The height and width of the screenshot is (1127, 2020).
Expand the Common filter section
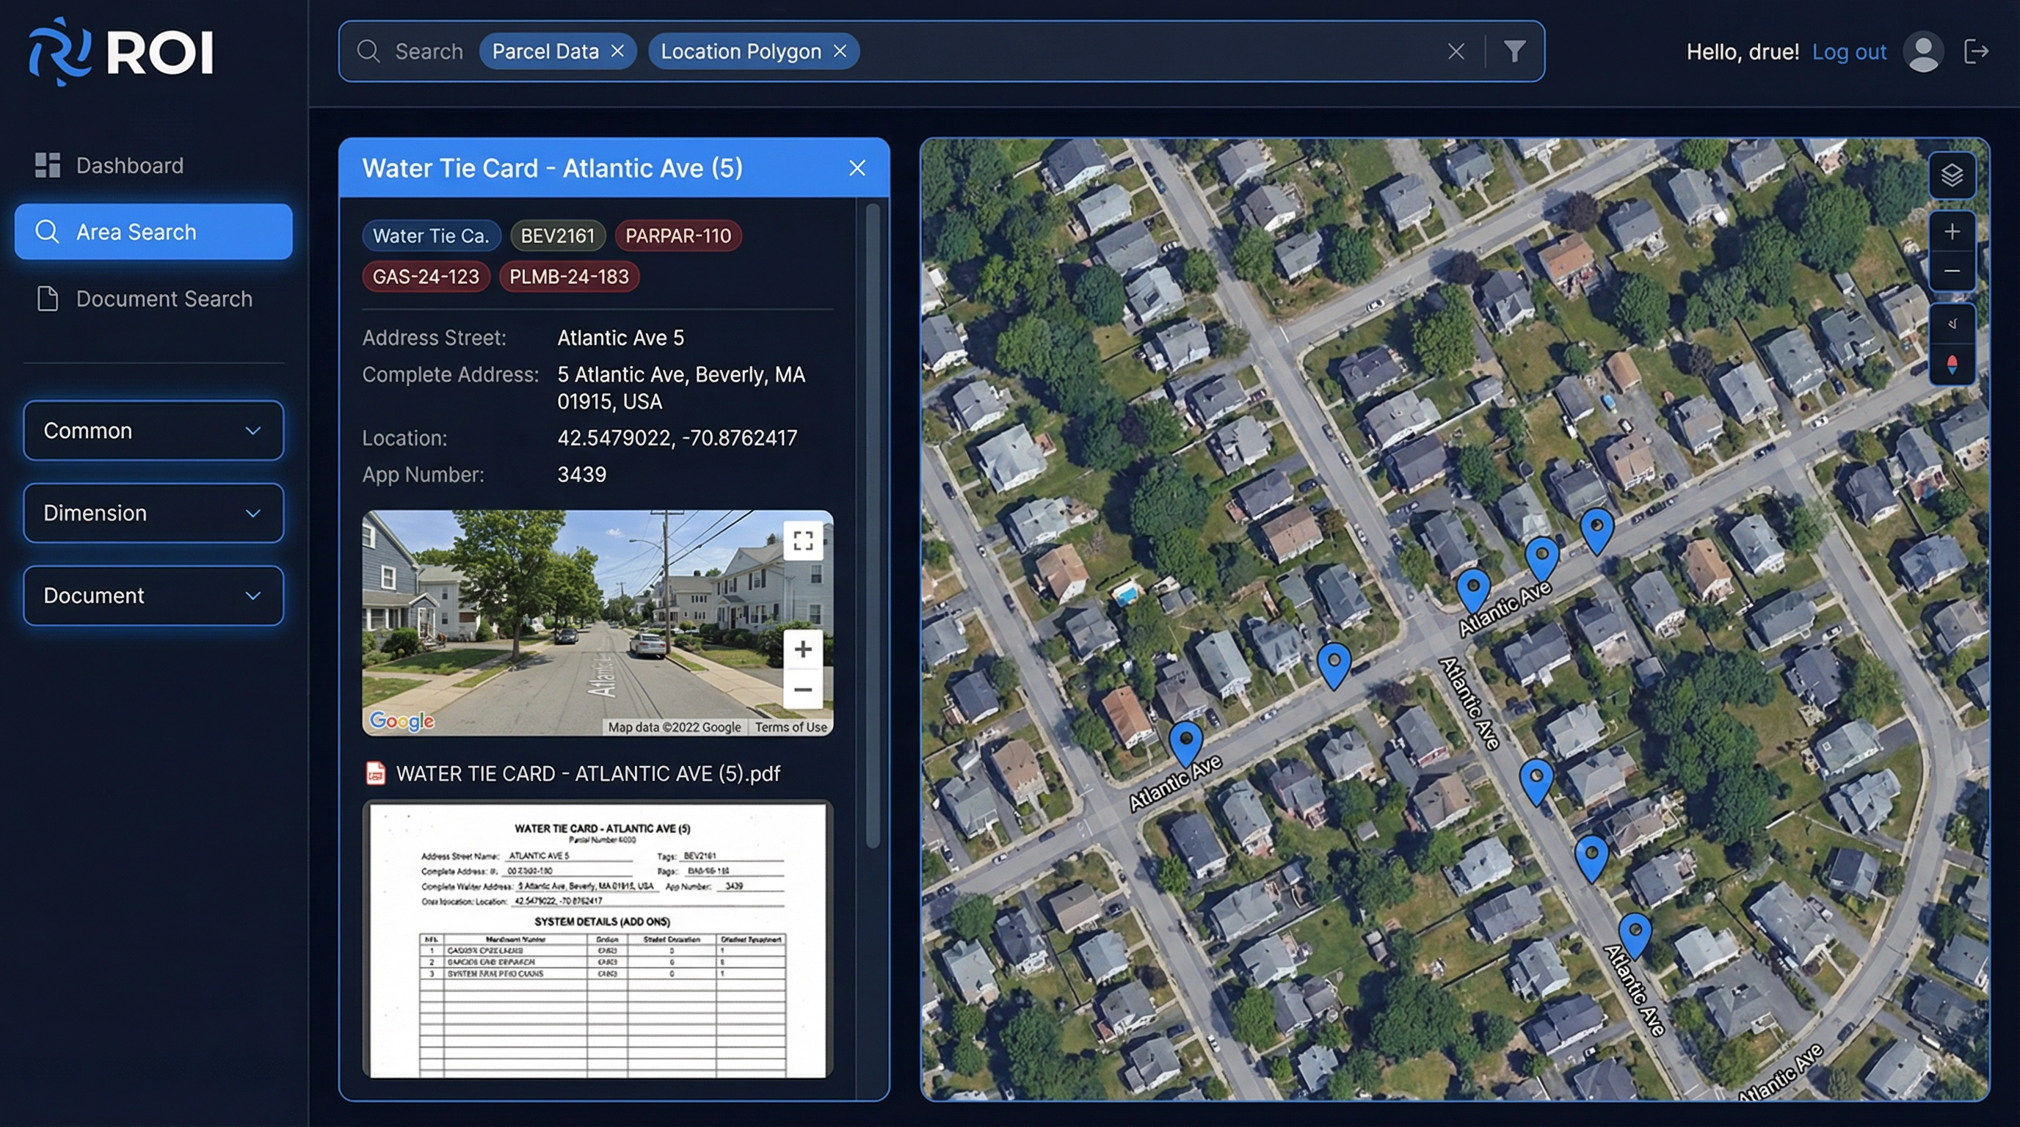(x=153, y=430)
